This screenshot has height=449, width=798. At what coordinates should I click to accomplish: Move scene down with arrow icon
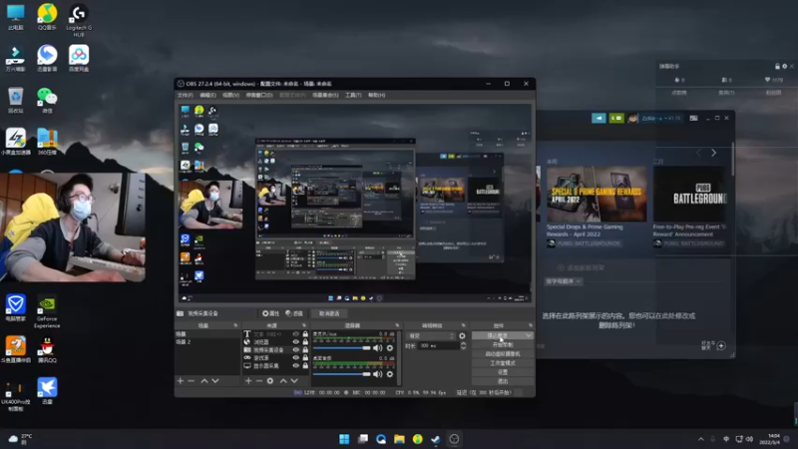[x=215, y=381]
